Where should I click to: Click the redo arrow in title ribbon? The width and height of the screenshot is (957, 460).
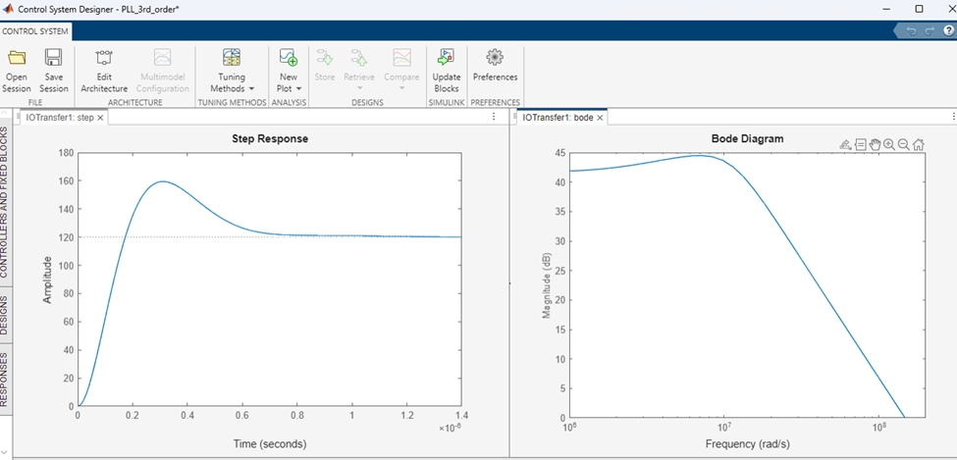930,31
